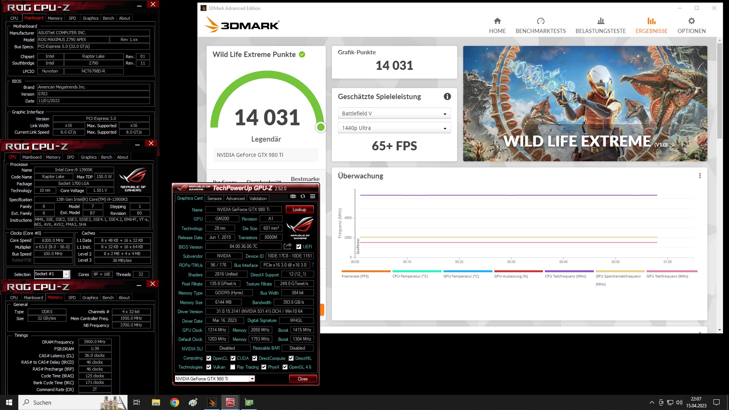Open the Battlefield V game dropdown
Screen dimensions: 729x410
pos(394,113)
